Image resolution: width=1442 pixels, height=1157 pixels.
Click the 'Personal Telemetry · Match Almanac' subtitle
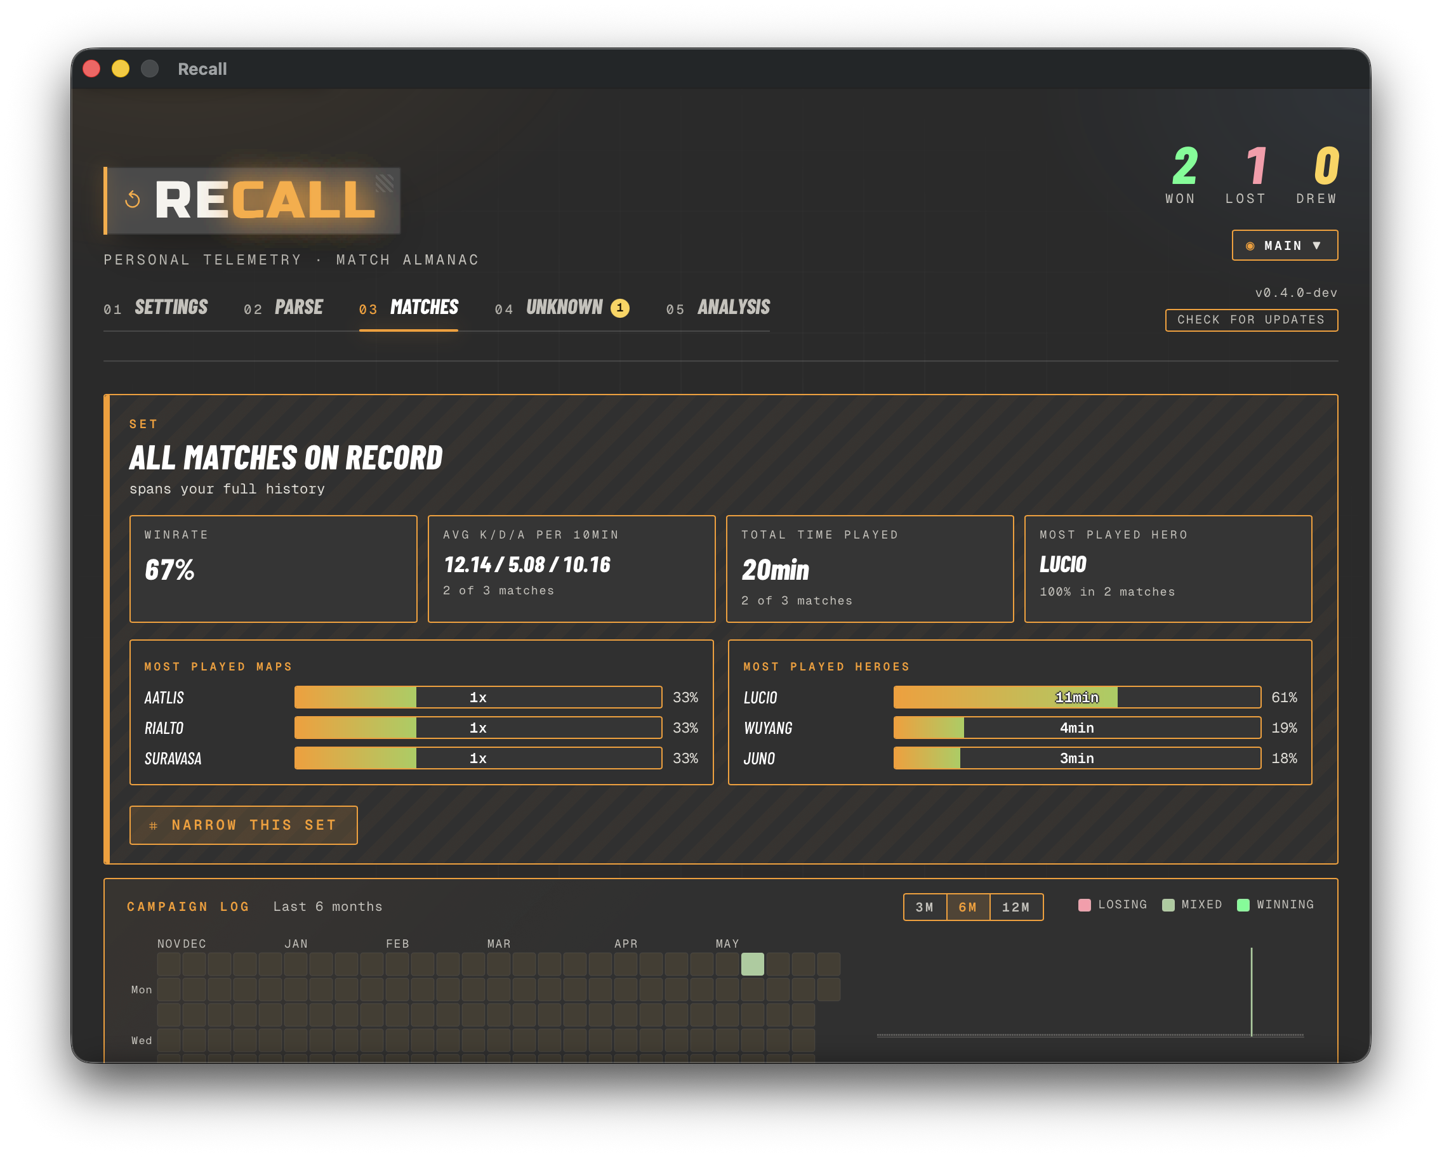pos(291,259)
